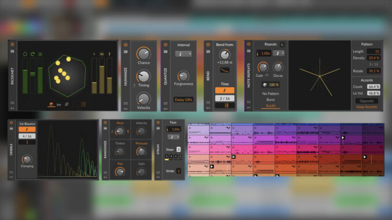Click Keep Accents in Note Repeats
Screen dimensions: 392x220
point(367,107)
